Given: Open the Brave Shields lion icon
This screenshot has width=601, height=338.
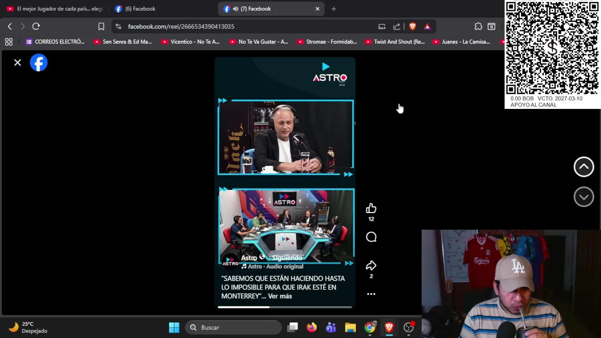Looking at the screenshot, I should [x=412, y=26].
